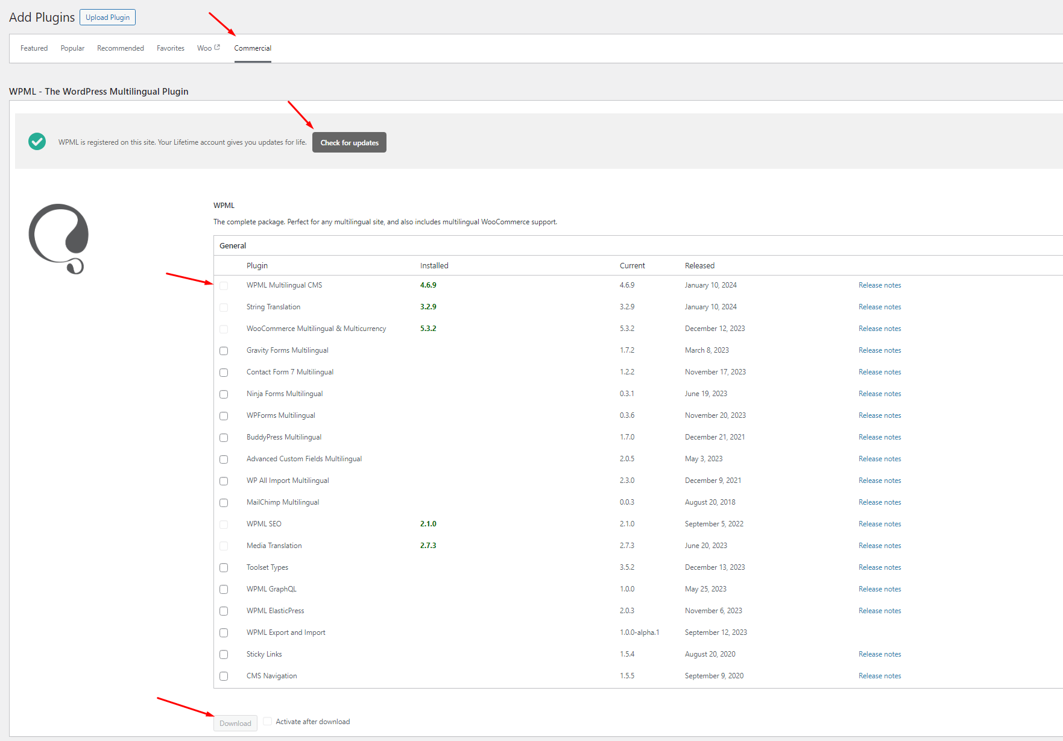The width and height of the screenshot is (1063, 741).
Task: Switch to the Recommended tab
Action: (121, 48)
